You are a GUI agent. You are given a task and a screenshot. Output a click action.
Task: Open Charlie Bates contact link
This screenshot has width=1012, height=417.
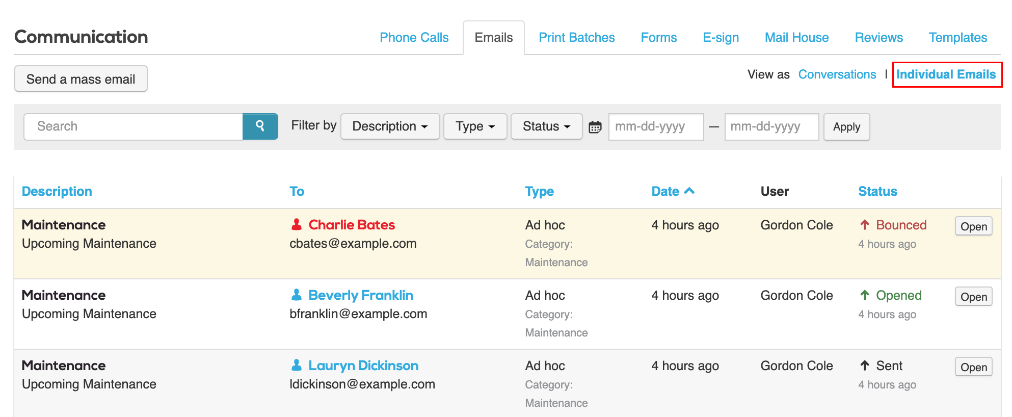pos(352,224)
